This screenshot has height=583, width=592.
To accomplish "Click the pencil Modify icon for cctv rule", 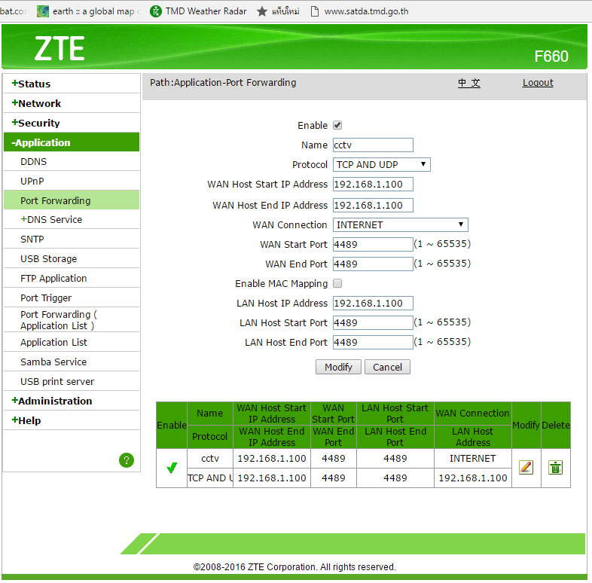I will pos(526,468).
